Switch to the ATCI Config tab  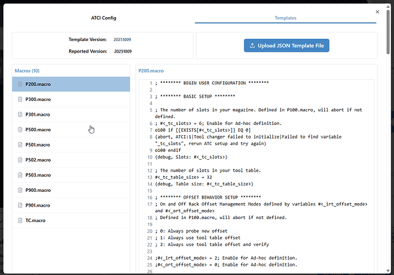pos(103,18)
